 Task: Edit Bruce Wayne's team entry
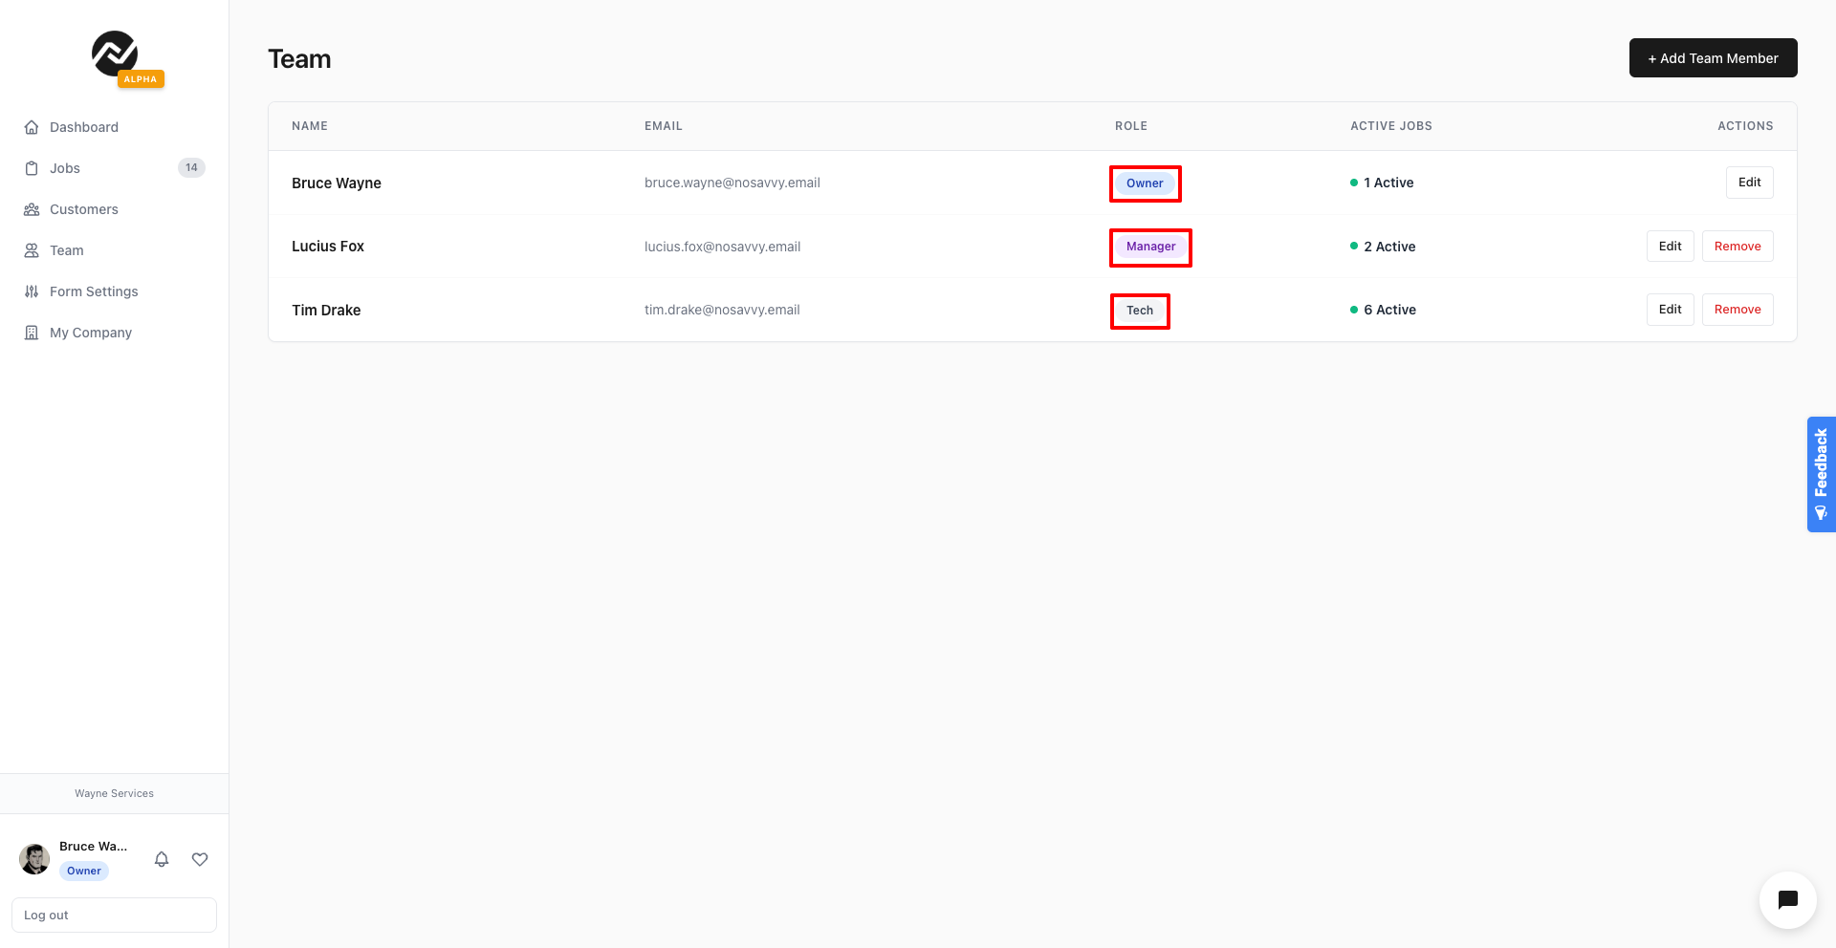point(1749,183)
